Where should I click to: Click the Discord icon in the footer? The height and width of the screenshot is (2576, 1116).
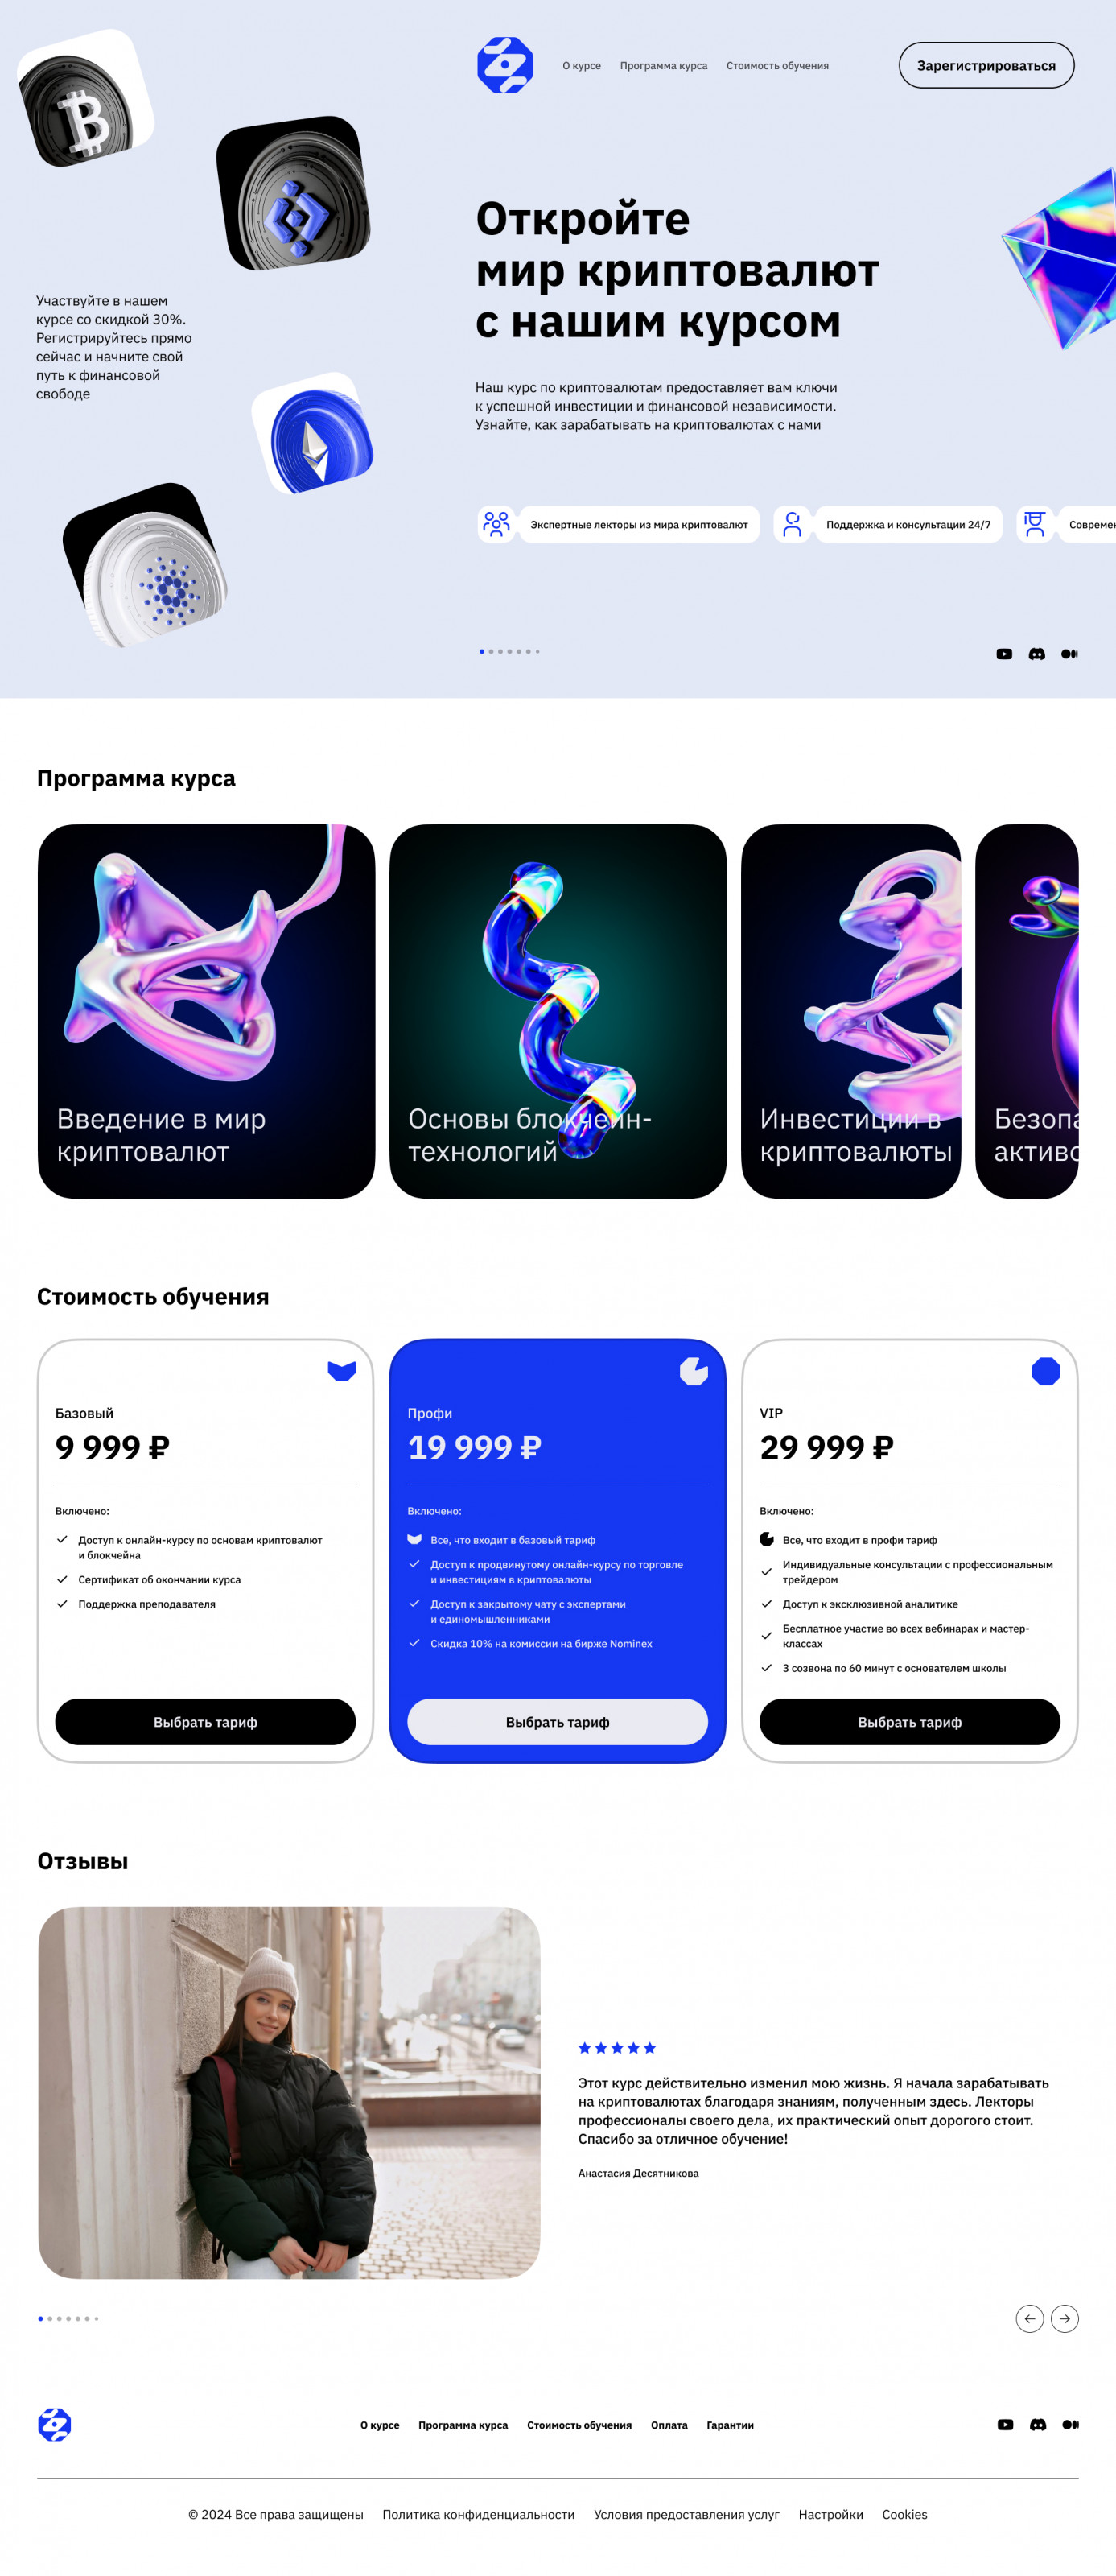1038,2424
